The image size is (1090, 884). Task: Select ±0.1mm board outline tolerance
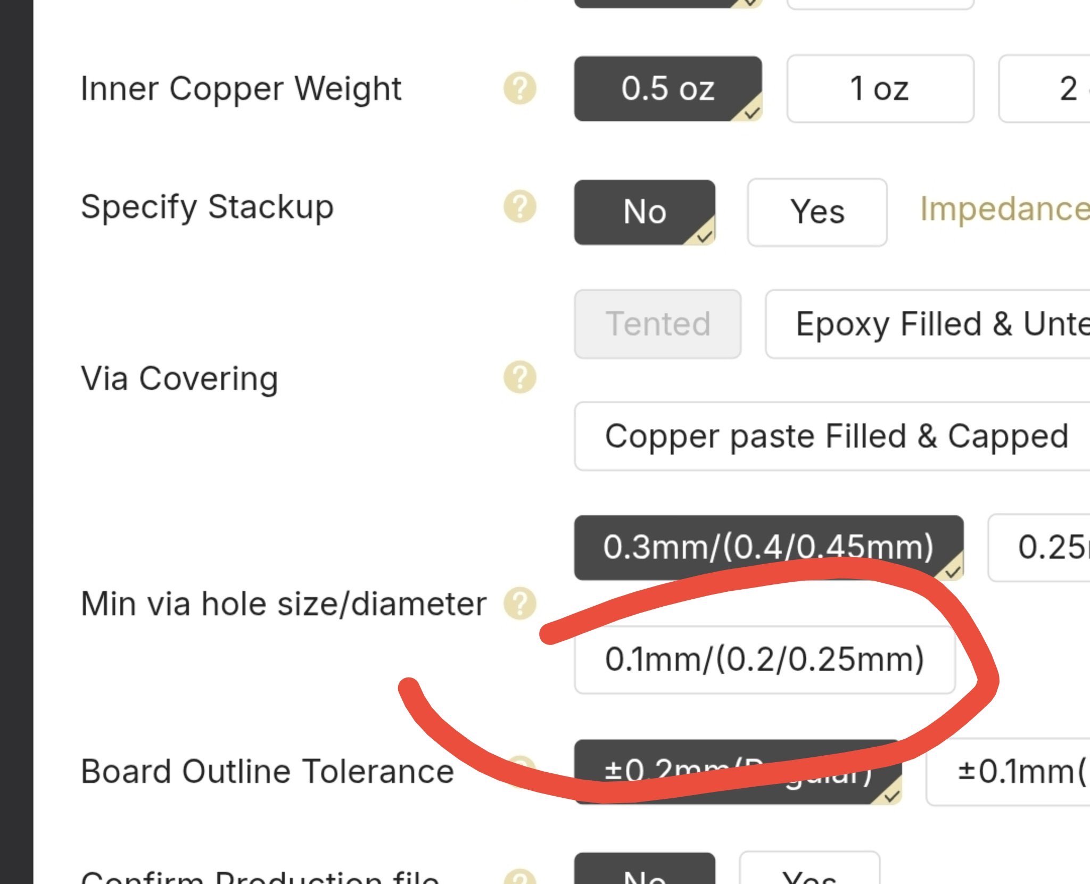click(x=1008, y=772)
